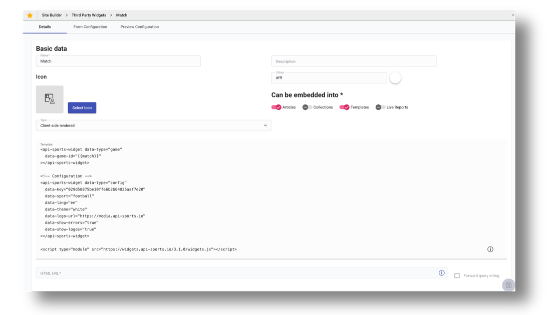
Task: Check the Forward query string checkbox
Action: click(x=456, y=275)
